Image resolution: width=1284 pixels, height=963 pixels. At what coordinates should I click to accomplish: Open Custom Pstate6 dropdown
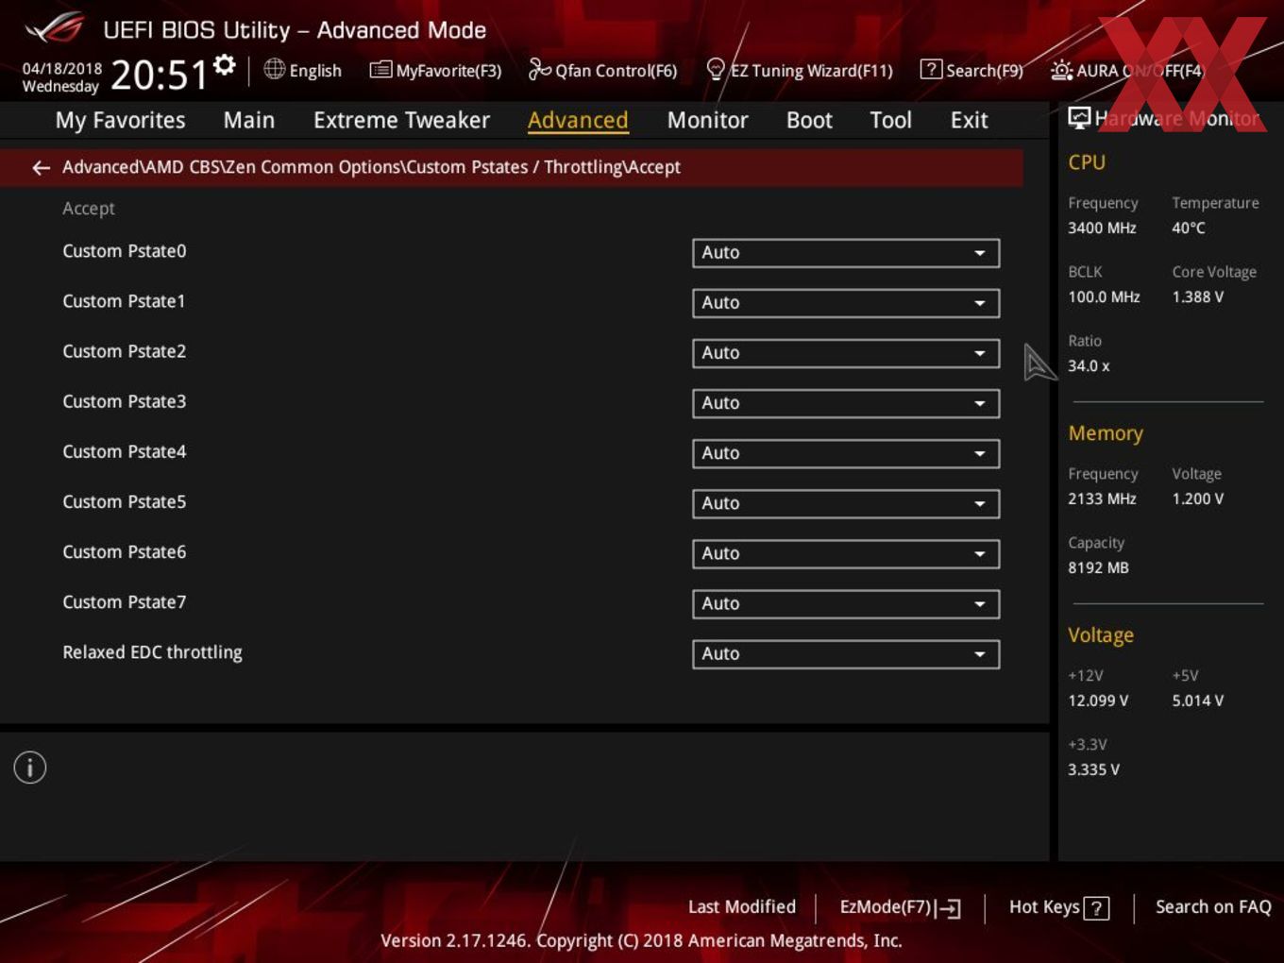[846, 553]
